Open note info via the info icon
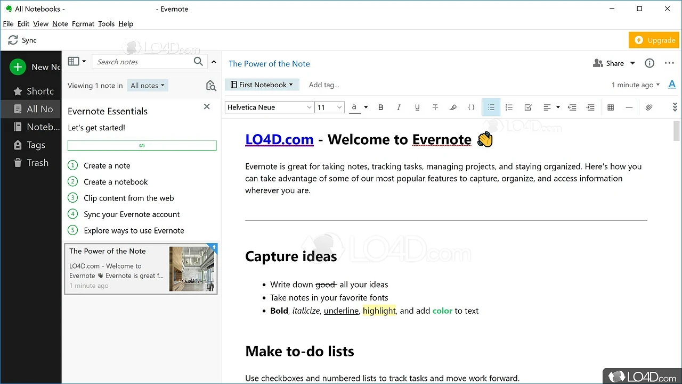This screenshot has width=682, height=384. [649, 63]
